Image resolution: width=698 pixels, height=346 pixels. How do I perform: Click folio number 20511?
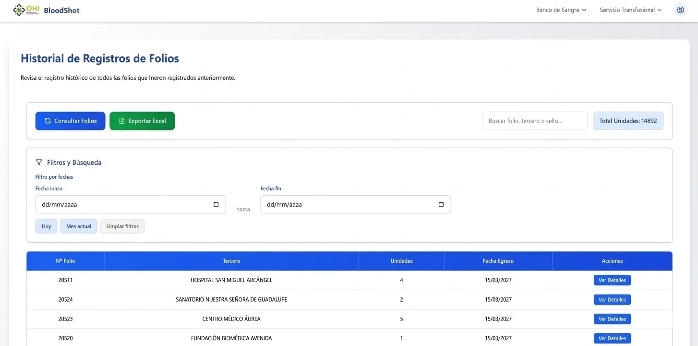point(65,280)
